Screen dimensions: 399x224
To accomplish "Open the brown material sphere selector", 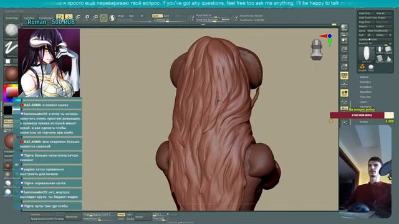I will point(11,74).
